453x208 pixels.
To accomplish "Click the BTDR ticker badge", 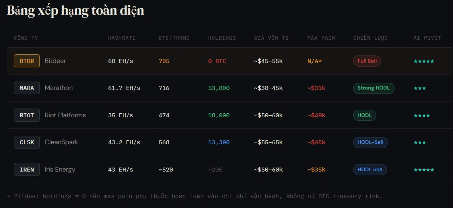I will click(27, 61).
